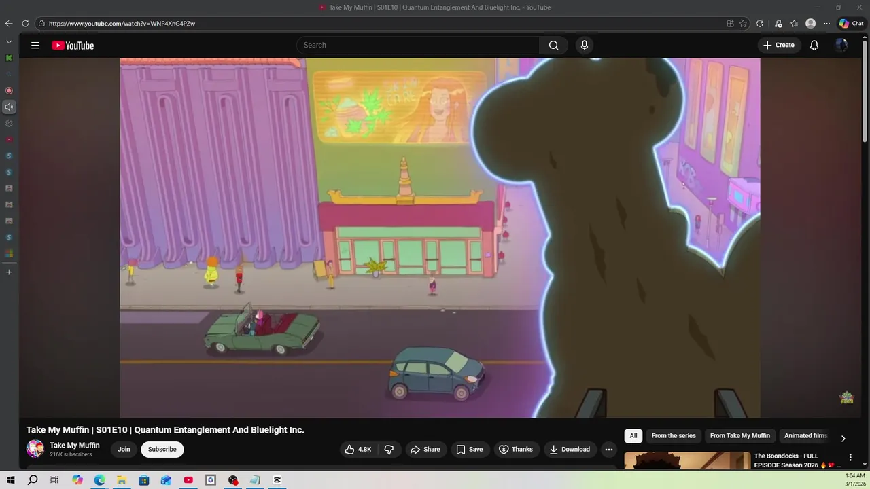The height and width of the screenshot is (489, 870).
Task: Open the sidebar settings gear
Action: point(9,123)
